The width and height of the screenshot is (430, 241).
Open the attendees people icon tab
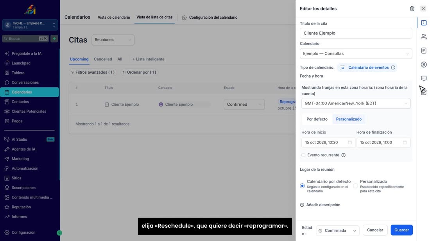coord(424,37)
